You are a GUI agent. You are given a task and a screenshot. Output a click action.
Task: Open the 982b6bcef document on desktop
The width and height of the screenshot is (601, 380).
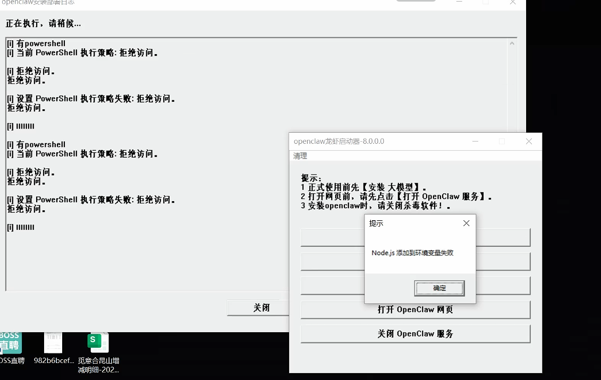click(53, 344)
